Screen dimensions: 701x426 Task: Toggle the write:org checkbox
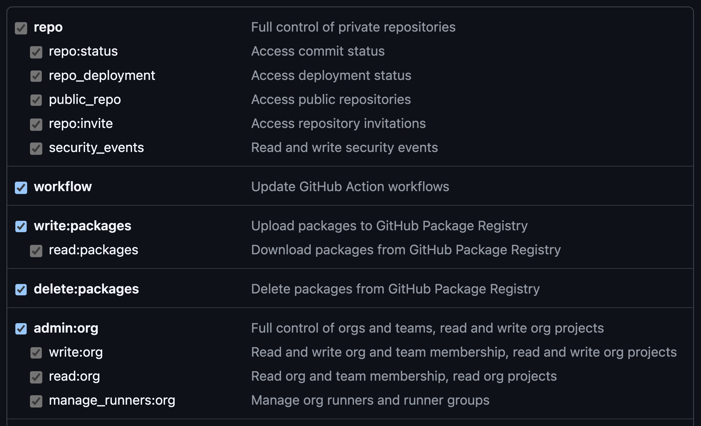pyautogui.click(x=36, y=353)
